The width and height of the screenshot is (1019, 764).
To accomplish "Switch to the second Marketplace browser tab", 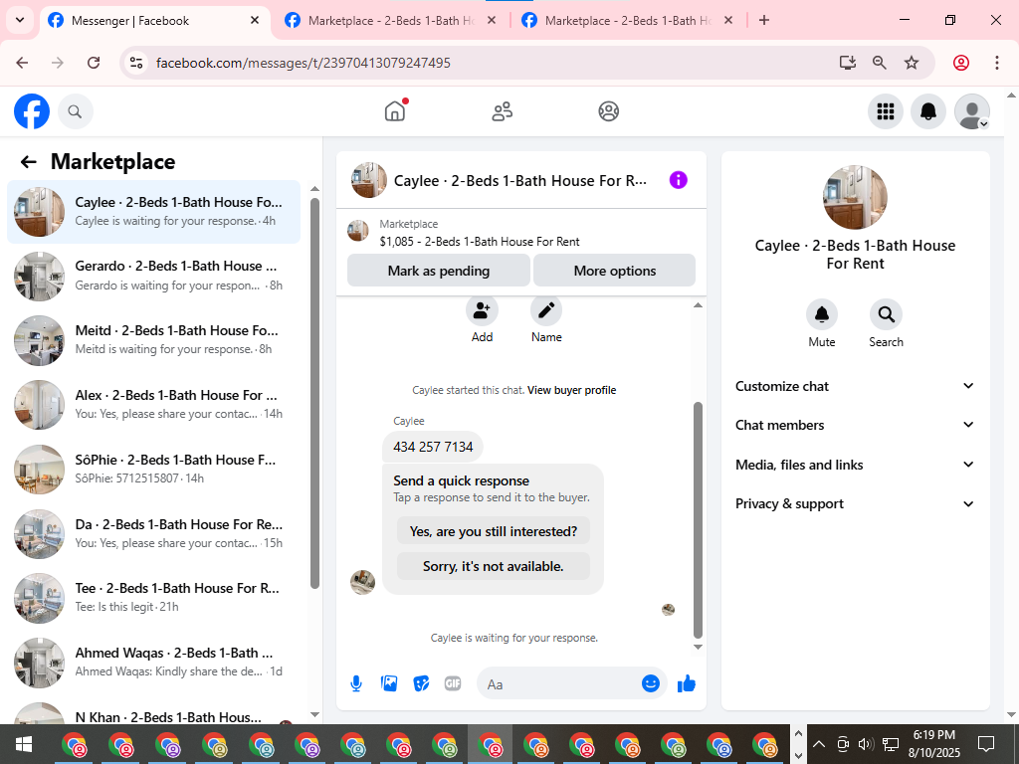I will click(x=391, y=21).
